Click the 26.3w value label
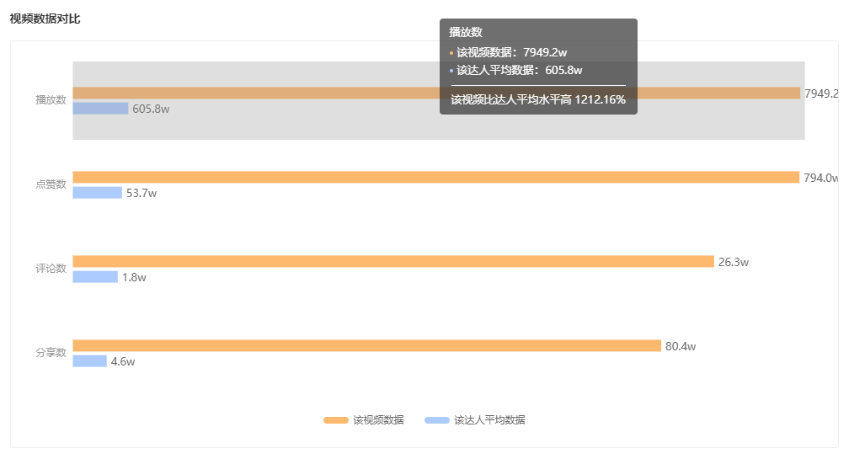 click(734, 262)
